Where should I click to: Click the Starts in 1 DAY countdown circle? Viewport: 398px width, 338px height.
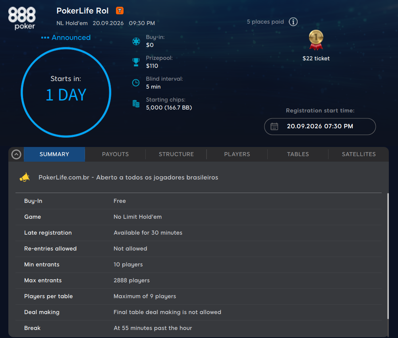pos(66,93)
